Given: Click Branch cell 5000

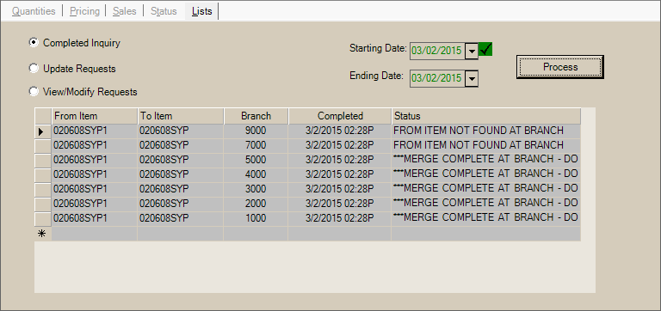Looking at the screenshot, I should [256, 160].
